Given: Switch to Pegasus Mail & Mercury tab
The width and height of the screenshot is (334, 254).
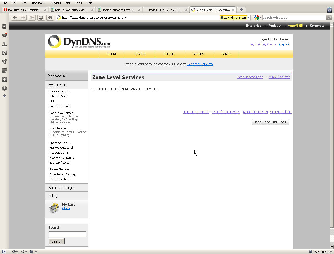Looking at the screenshot, I should (x=166, y=10).
